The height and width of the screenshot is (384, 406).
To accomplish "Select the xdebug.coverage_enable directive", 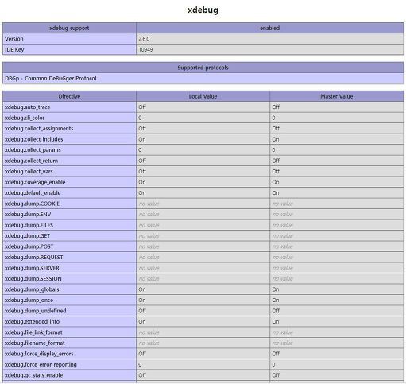I will [x=35, y=182].
